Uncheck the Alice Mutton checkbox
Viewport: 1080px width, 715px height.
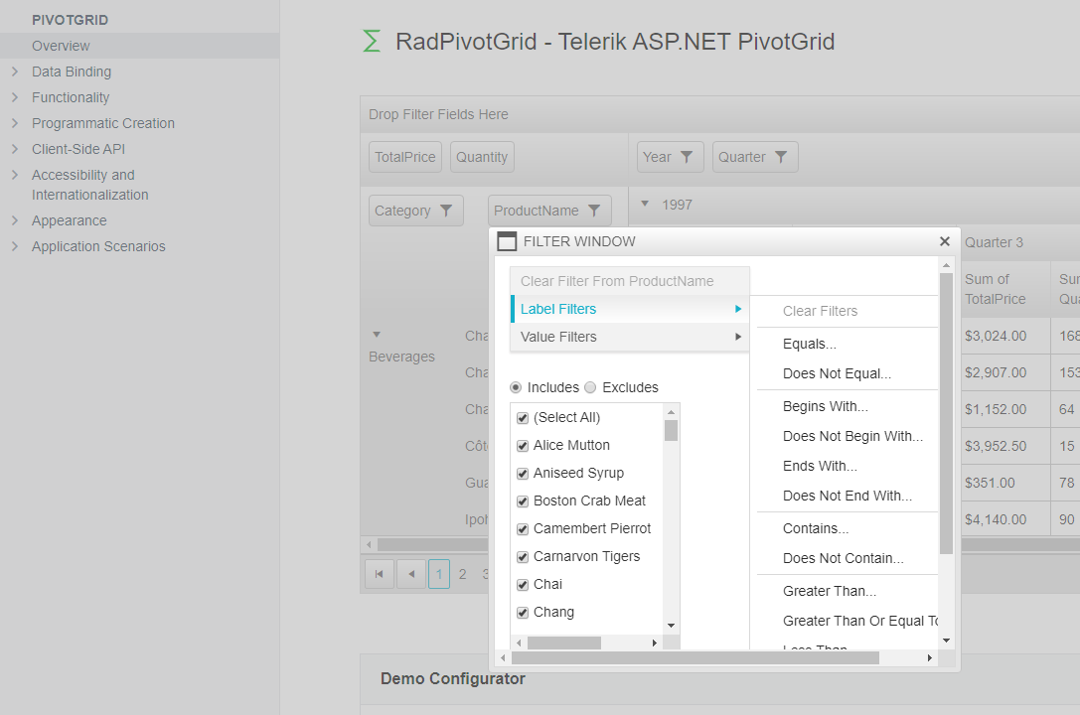523,446
